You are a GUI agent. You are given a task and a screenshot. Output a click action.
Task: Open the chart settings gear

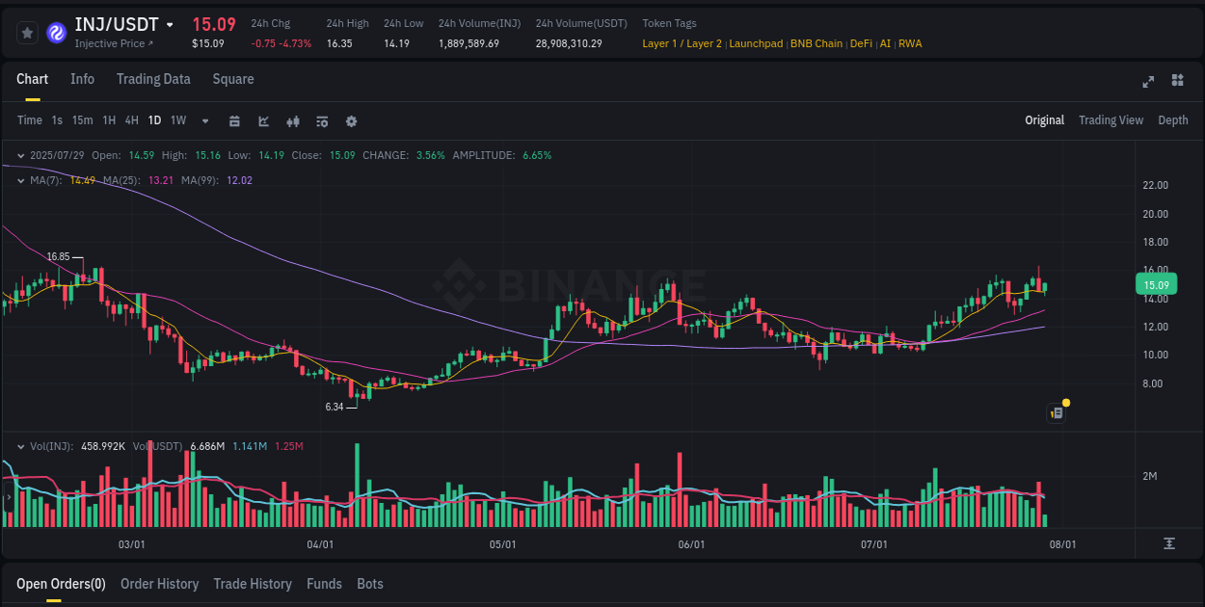pos(351,121)
